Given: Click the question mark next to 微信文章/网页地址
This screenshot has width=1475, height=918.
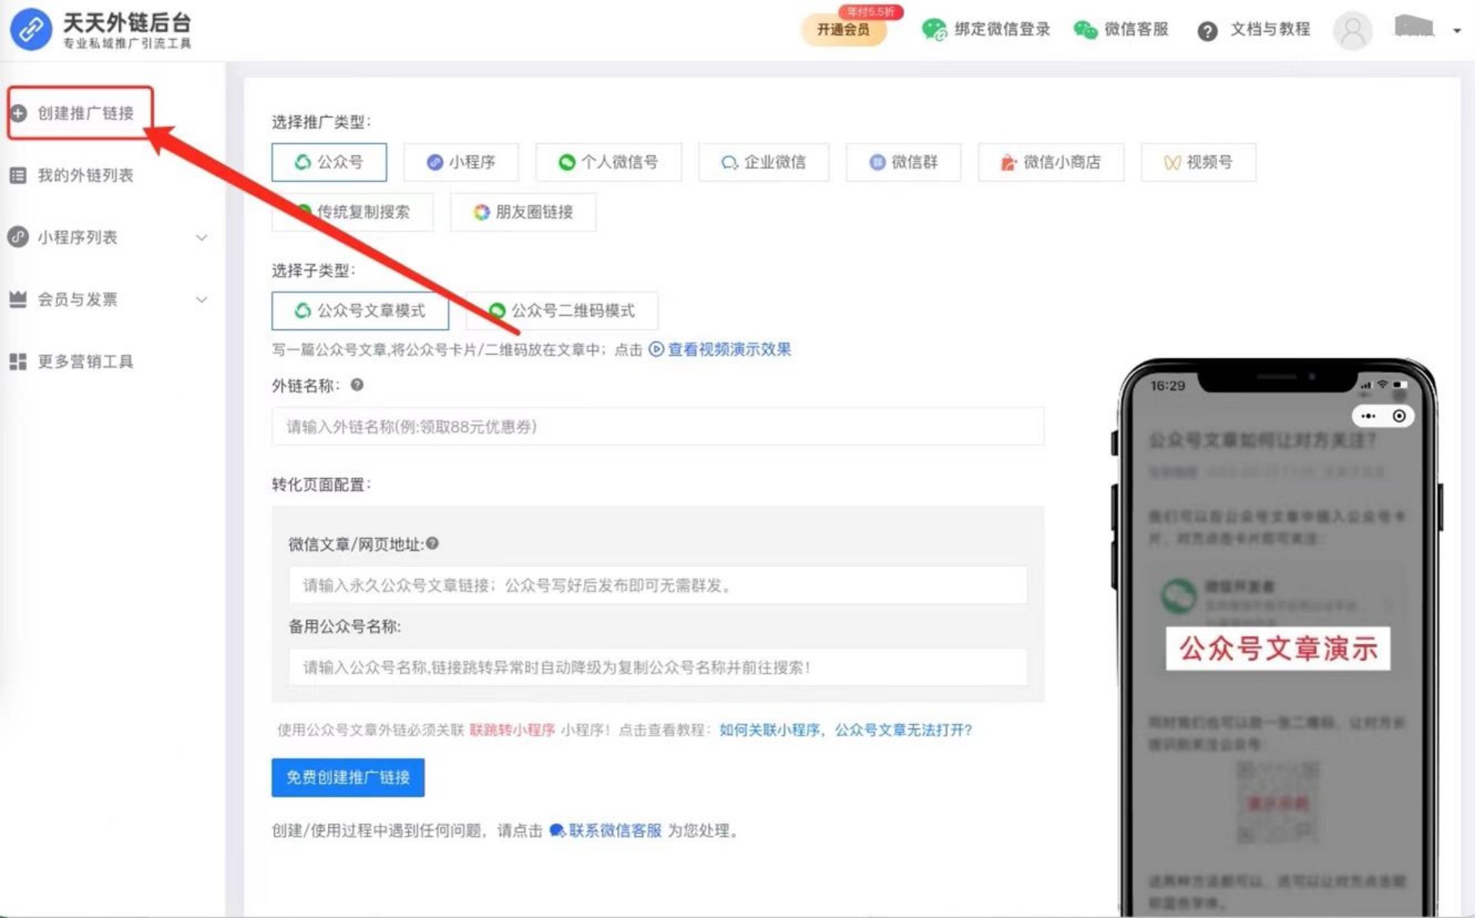Looking at the screenshot, I should (432, 543).
